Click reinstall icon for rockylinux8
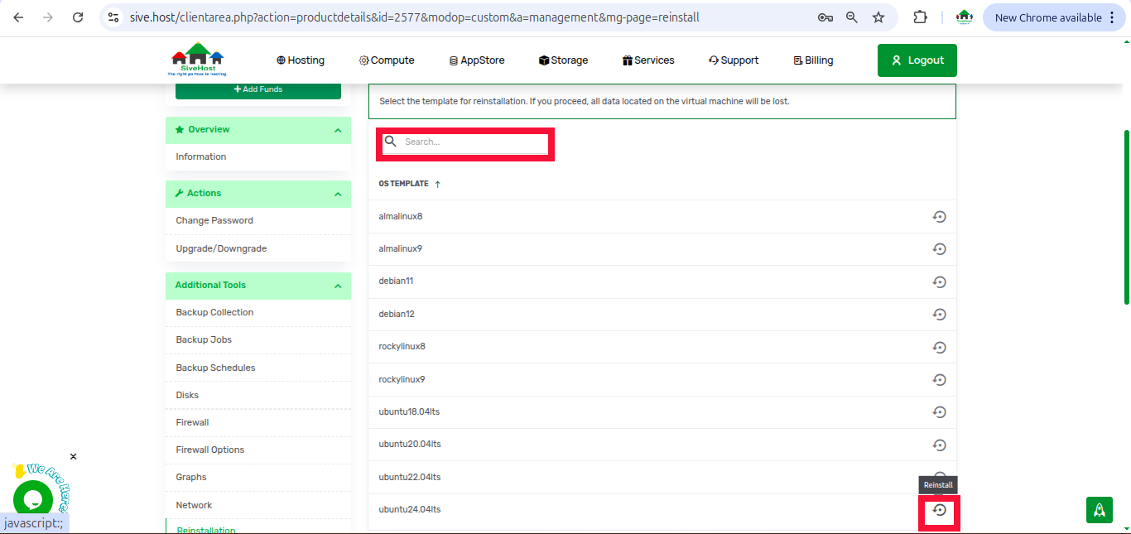Screen dimensions: 1131x534 939,347
